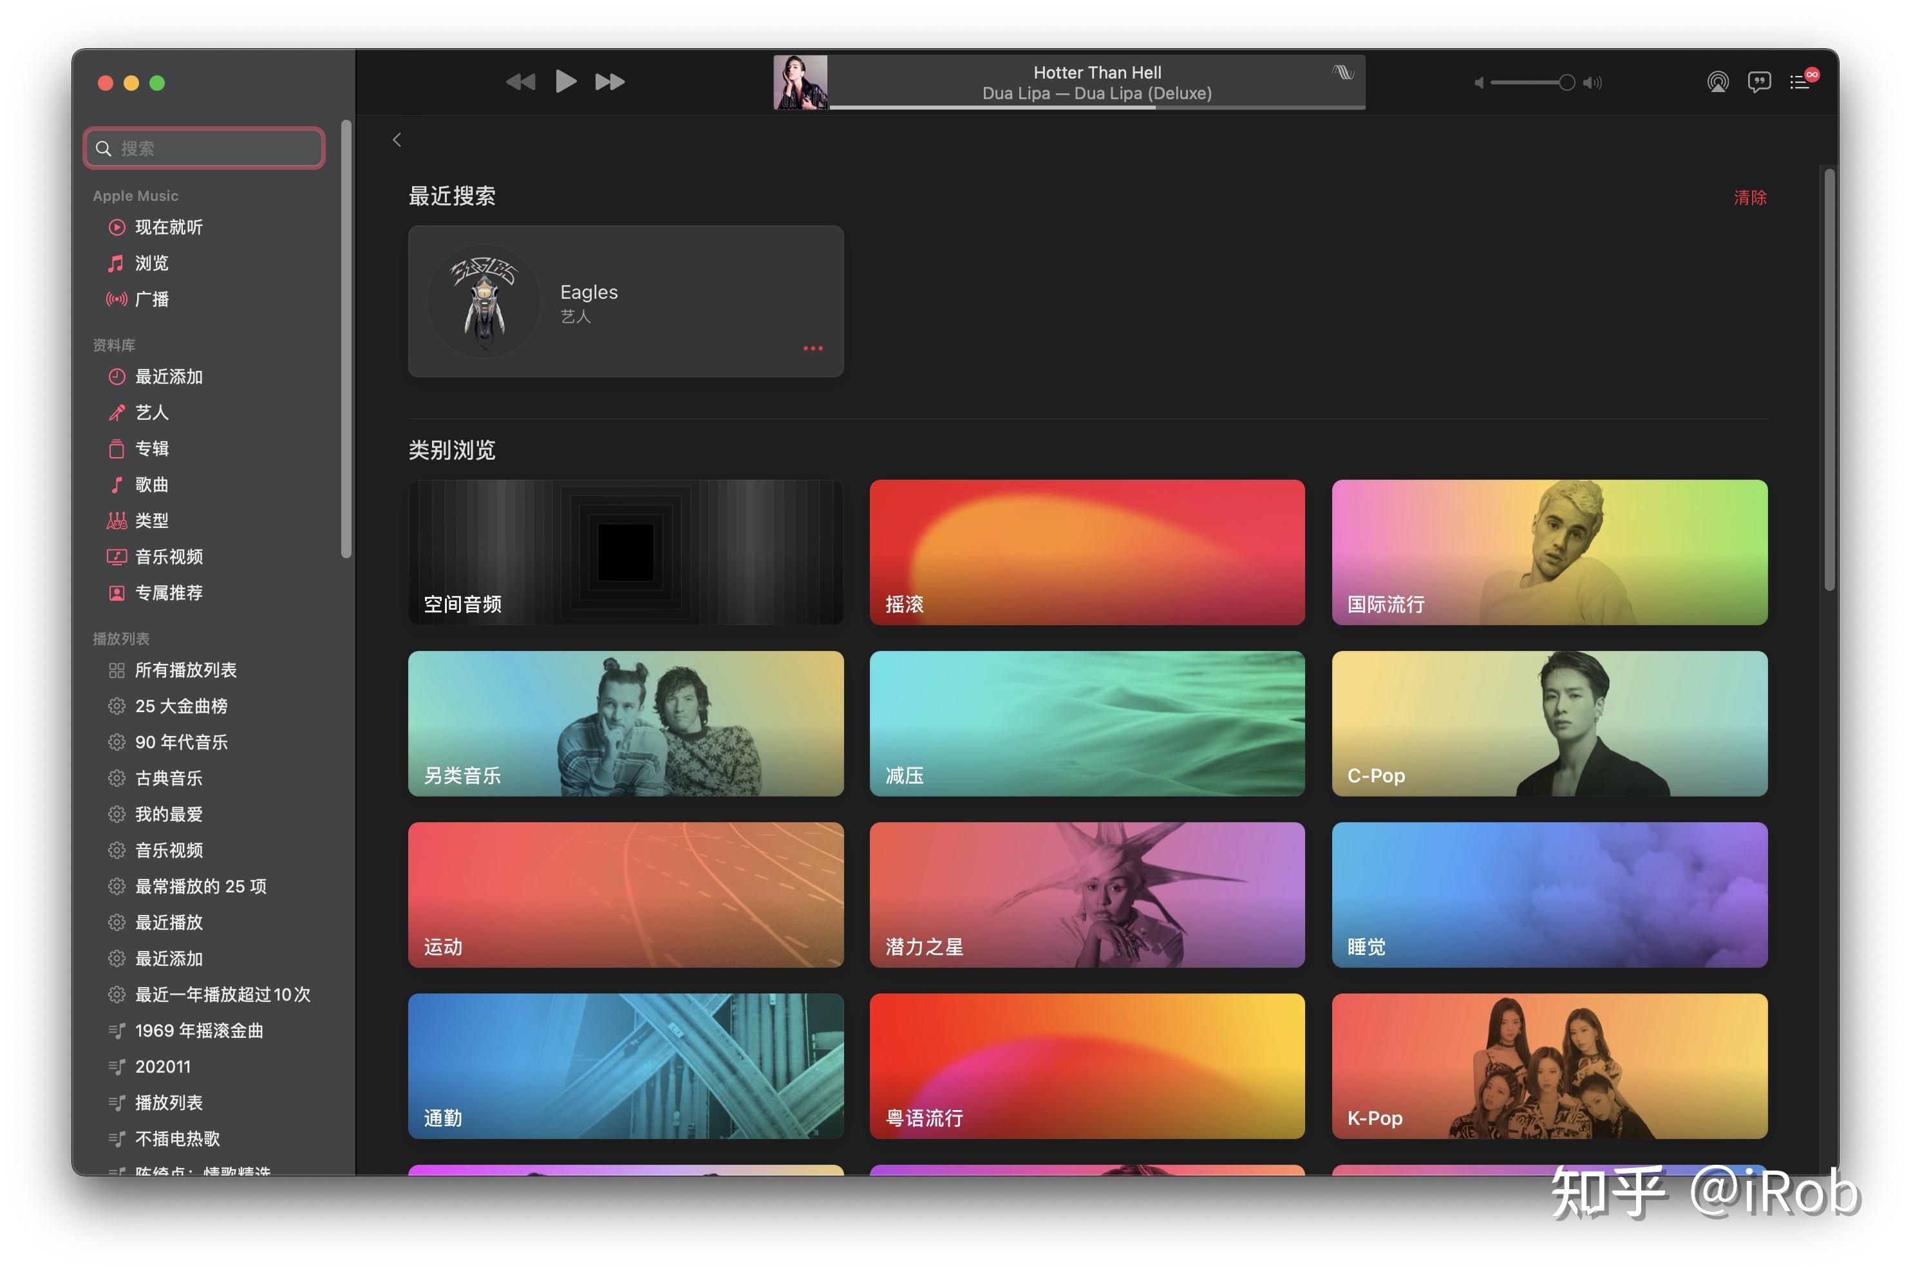Toggle play/pause on the current track

click(566, 81)
